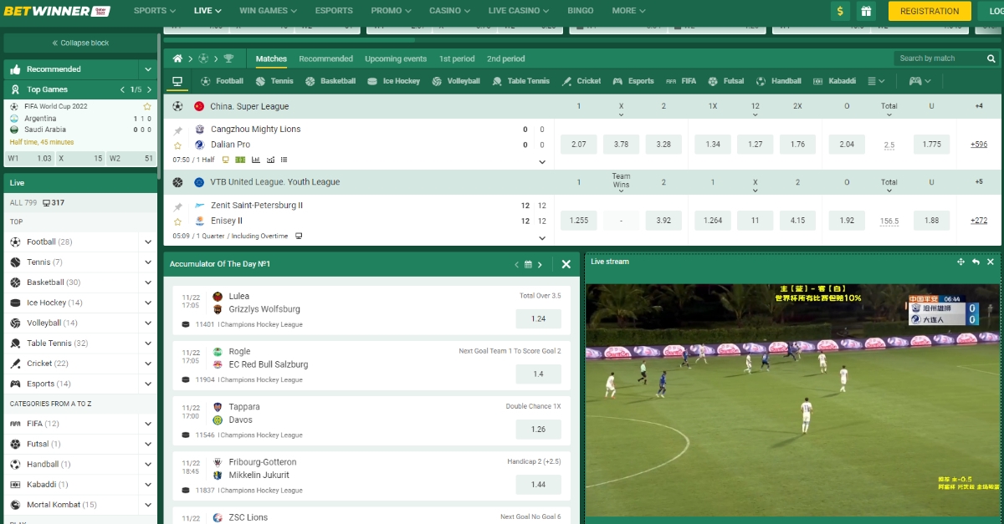Open the SPORTS menu dropdown
Viewport: 1004px width, 524px height.
(x=155, y=11)
